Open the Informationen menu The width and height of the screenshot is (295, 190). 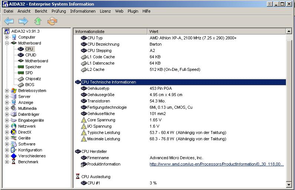coord(83,11)
